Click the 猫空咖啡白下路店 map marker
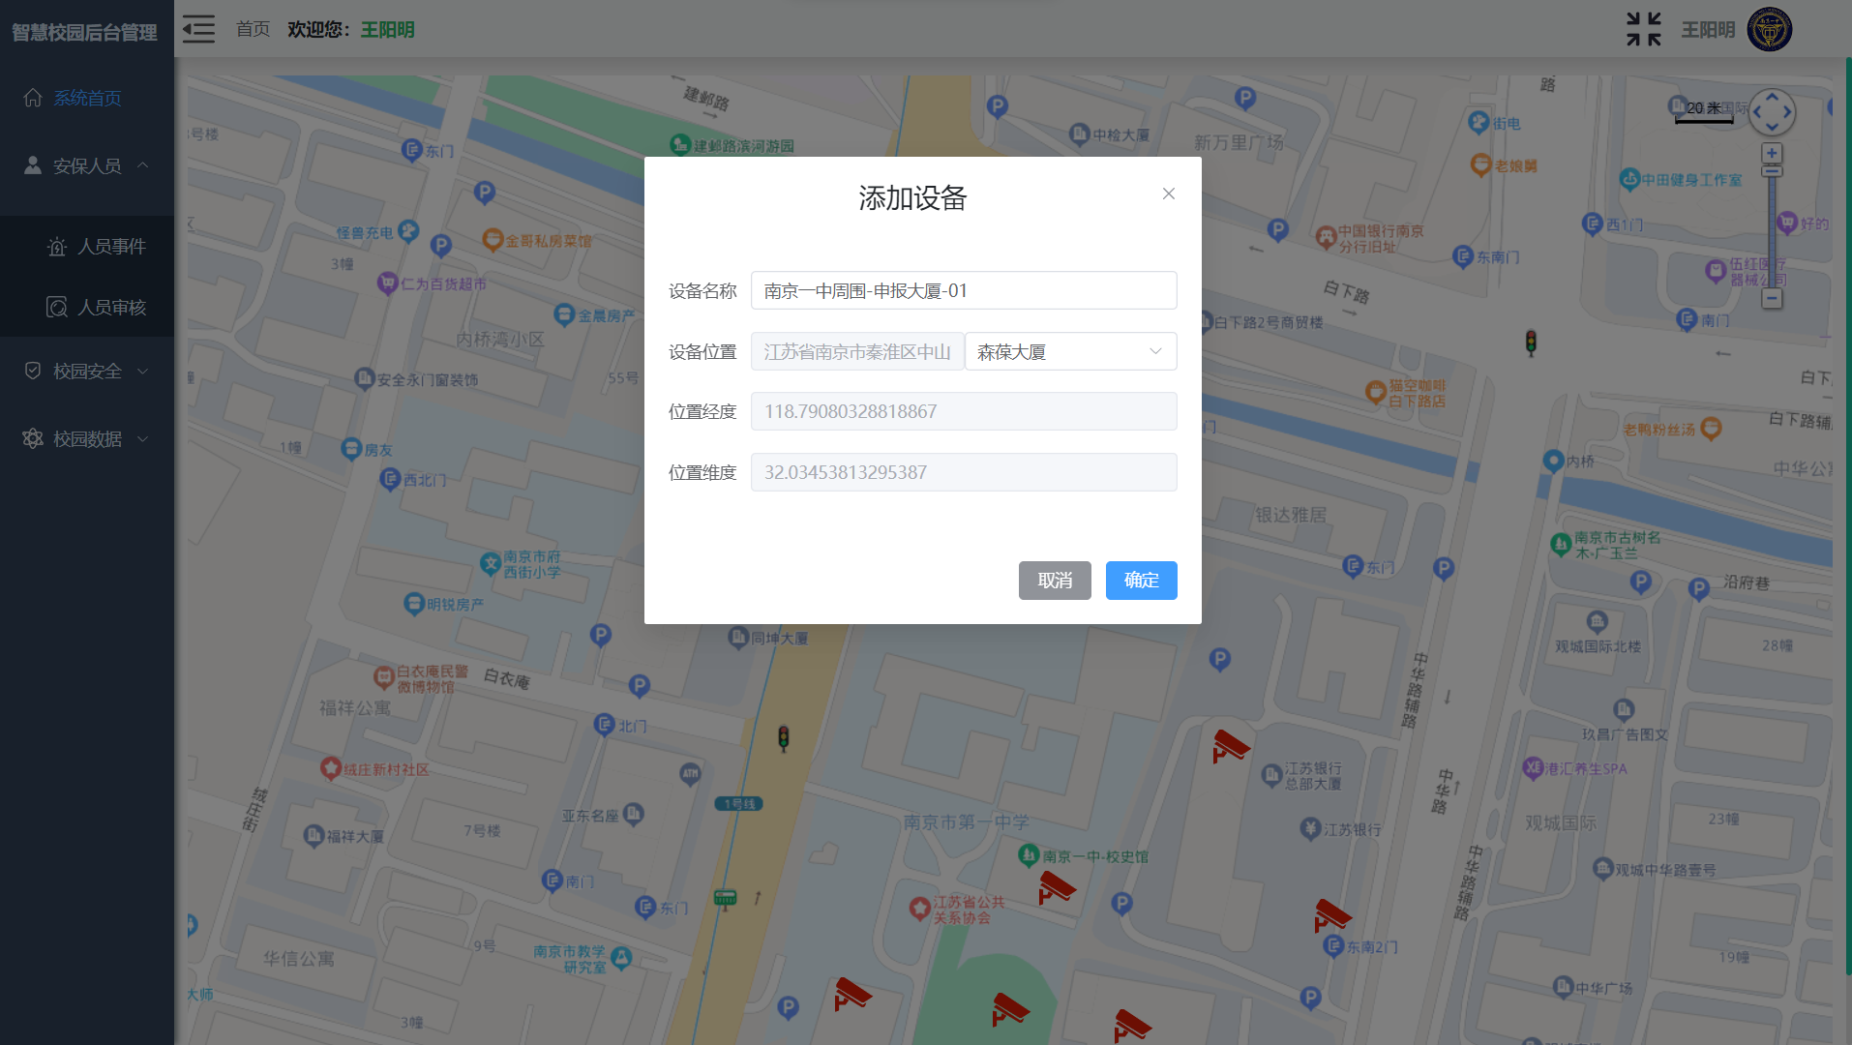The image size is (1852, 1045). pos(1376,392)
